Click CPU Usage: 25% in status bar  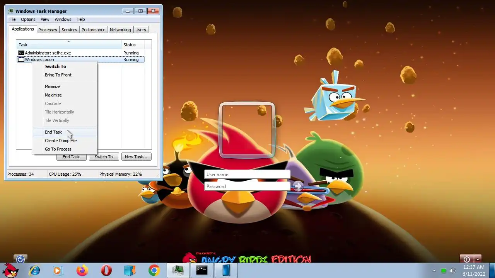(65, 174)
